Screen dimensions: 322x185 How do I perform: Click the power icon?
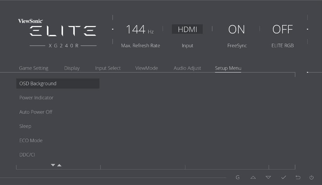coord(312,177)
